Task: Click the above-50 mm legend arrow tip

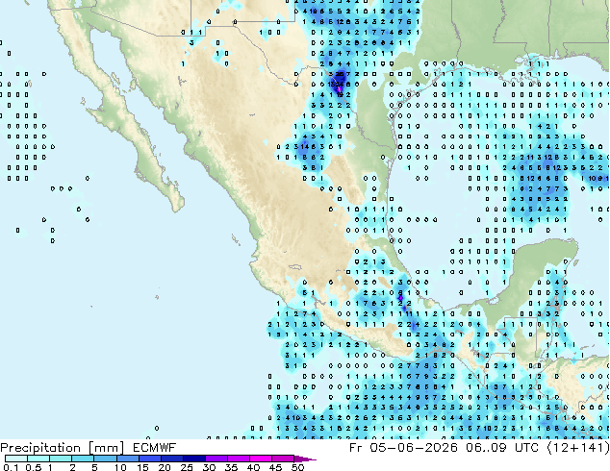Action: tap(305, 459)
